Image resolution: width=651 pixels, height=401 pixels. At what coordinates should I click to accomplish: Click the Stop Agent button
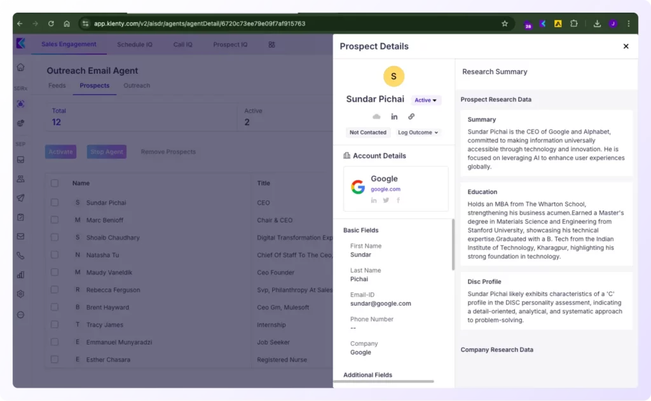point(107,152)
